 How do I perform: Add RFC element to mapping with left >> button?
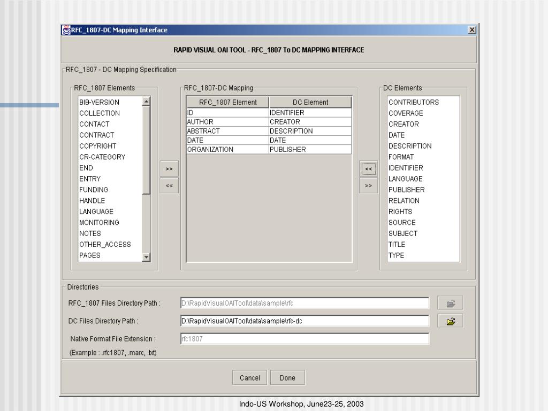pos(169,169)
